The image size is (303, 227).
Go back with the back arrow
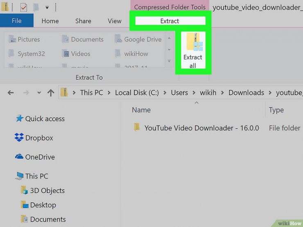pos(11,93)
